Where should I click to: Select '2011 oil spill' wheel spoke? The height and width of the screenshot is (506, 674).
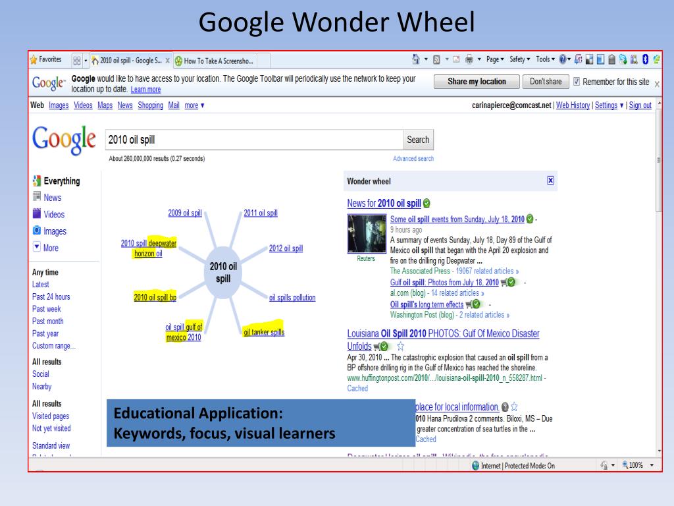[261, 213]
